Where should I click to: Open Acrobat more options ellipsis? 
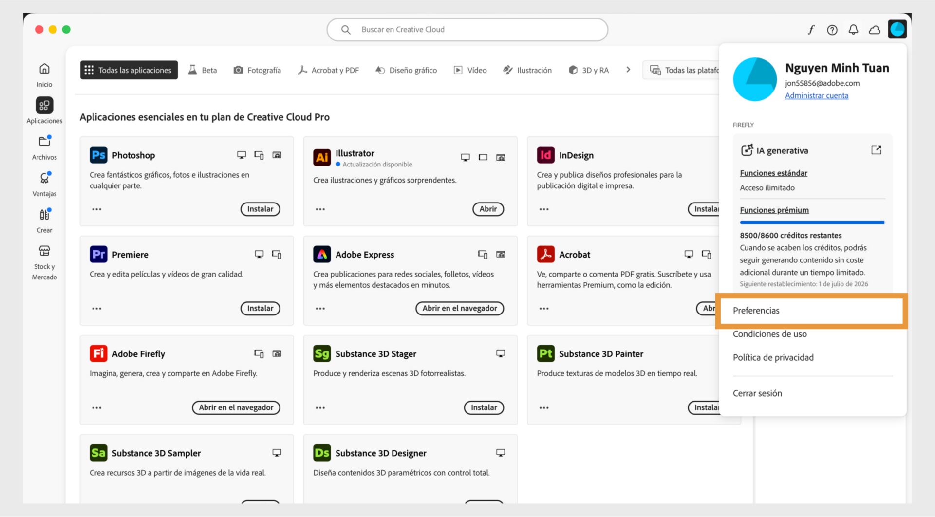[544, 309]
